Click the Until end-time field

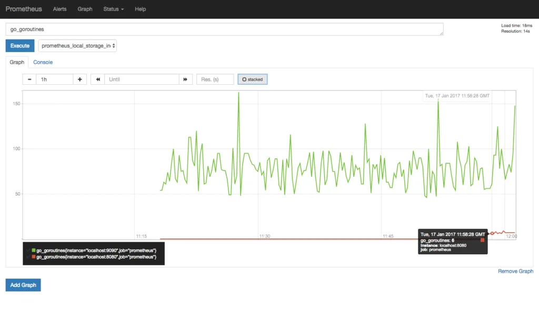142,79
